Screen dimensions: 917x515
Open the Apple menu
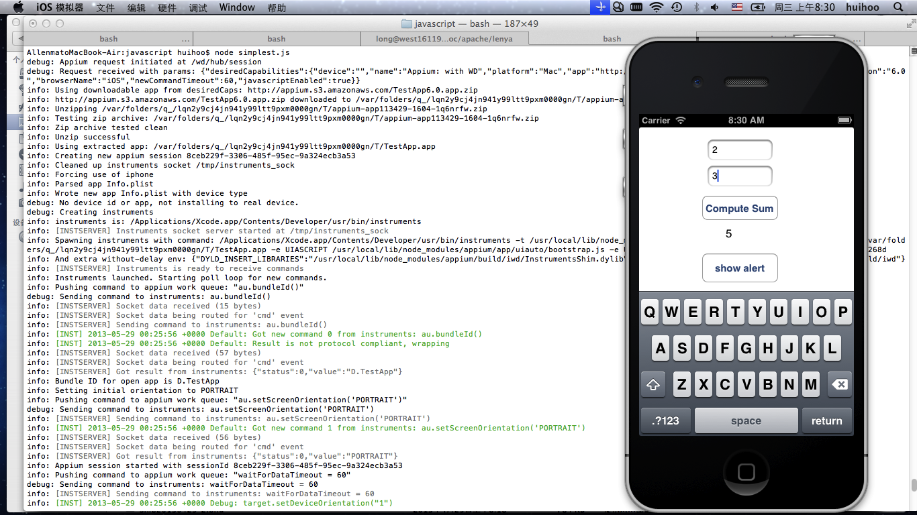18,7
